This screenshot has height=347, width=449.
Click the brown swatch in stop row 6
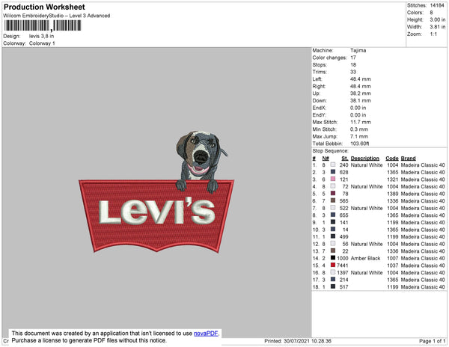(333, 200)
